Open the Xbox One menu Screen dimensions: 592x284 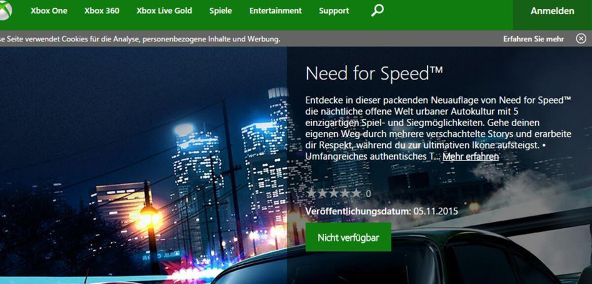49,11
